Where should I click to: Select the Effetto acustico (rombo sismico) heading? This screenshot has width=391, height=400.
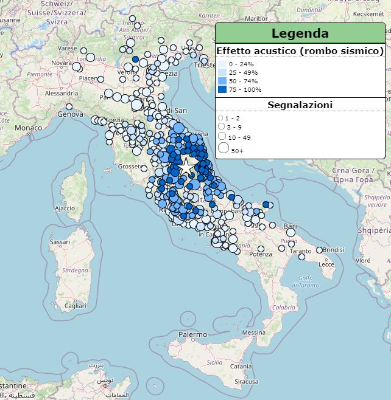(x=300, y=51)
